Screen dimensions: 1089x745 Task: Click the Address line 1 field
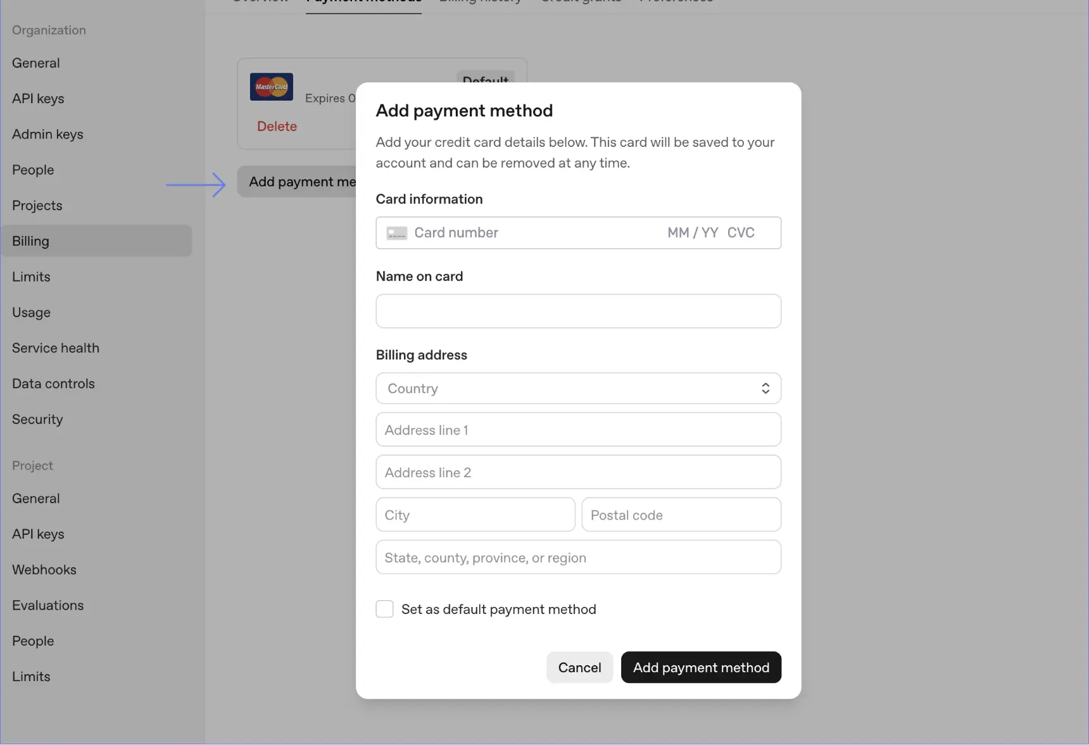tap(577, 430)
